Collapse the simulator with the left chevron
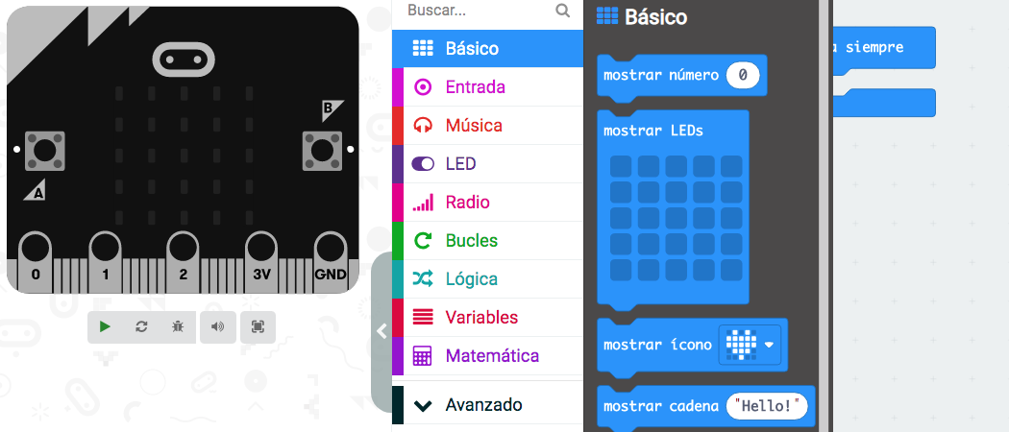The width and height of the screenshot is (1009, 432). (381, 331)
